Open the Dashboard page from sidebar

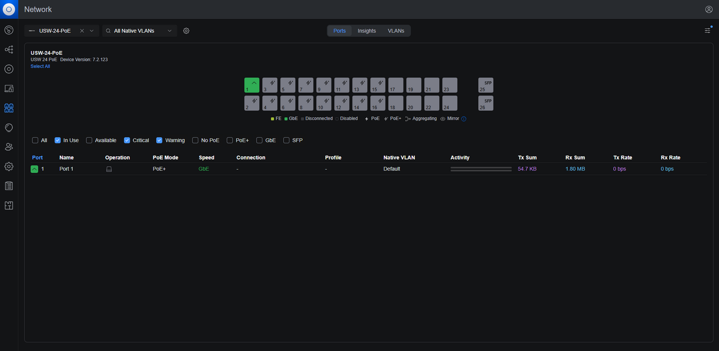click(9, 30)
